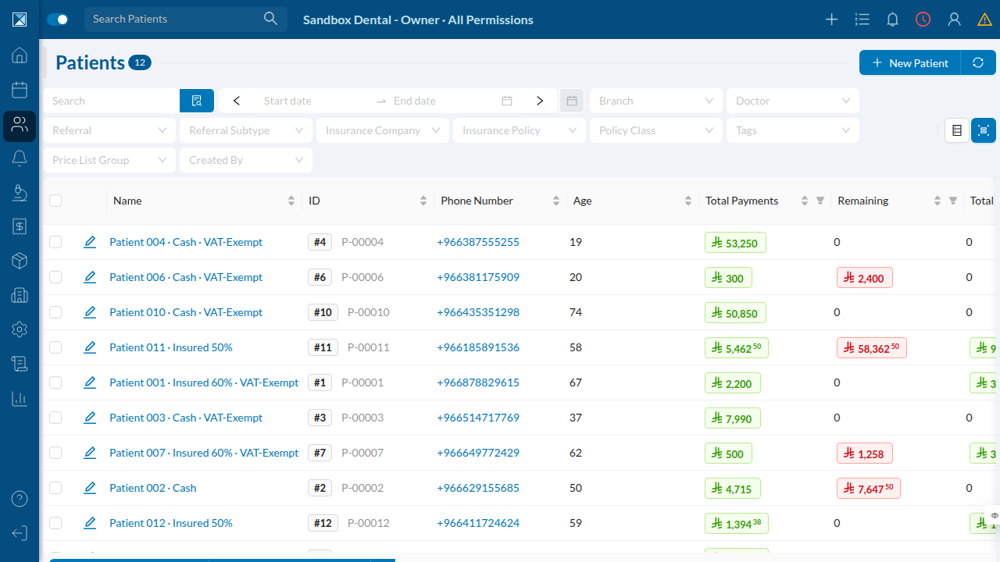The image size is (1000, 562).
Task: Click the New Patient button
Action: [x=910, y=62]
